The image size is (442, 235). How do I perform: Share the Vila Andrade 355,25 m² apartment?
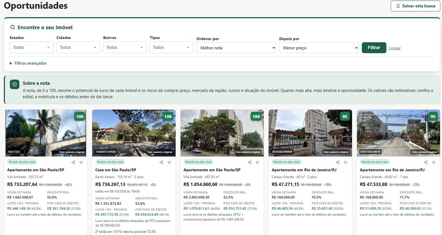pyautogui.click(x=73, y=162)
